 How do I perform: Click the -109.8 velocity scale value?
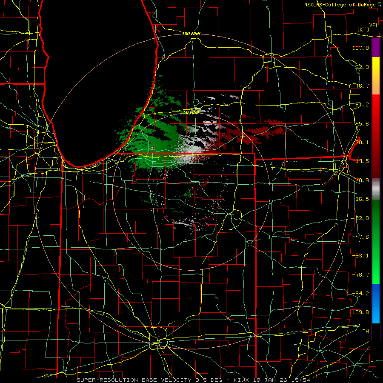point(359,312)
